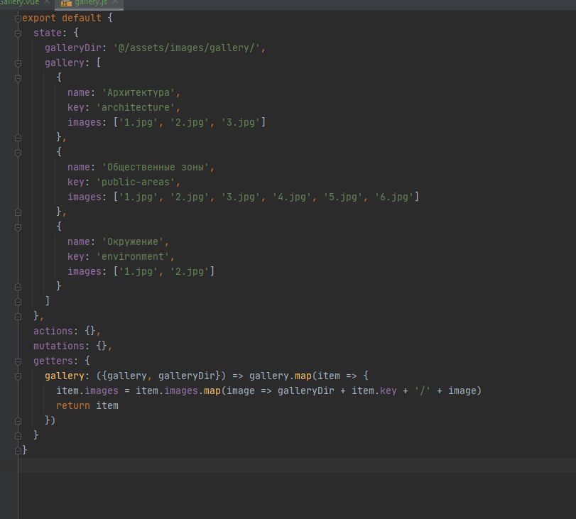Viewport: 576px width, 519px height.
Task: Click the string 'Общественные зоны'
Action: pos(156,167)
